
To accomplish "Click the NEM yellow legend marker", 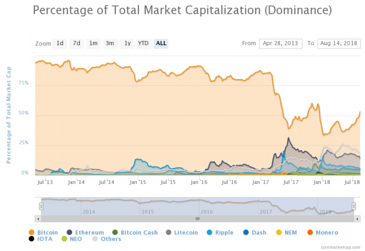I will click(279, 232).
